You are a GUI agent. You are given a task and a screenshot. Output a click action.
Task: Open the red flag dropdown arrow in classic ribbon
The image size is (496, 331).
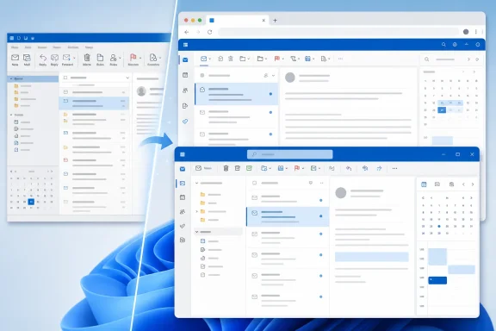coord(140,58)
